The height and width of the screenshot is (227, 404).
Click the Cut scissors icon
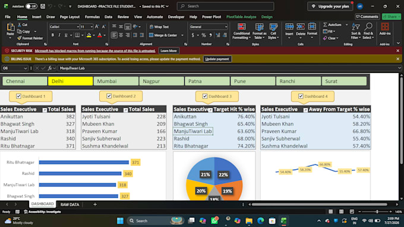pos(20,25)
